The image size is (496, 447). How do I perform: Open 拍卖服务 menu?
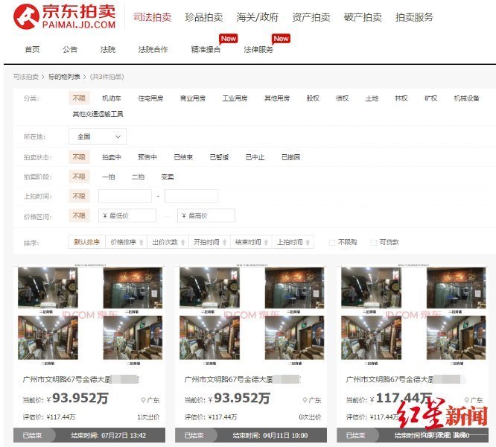tap(414, 17)
